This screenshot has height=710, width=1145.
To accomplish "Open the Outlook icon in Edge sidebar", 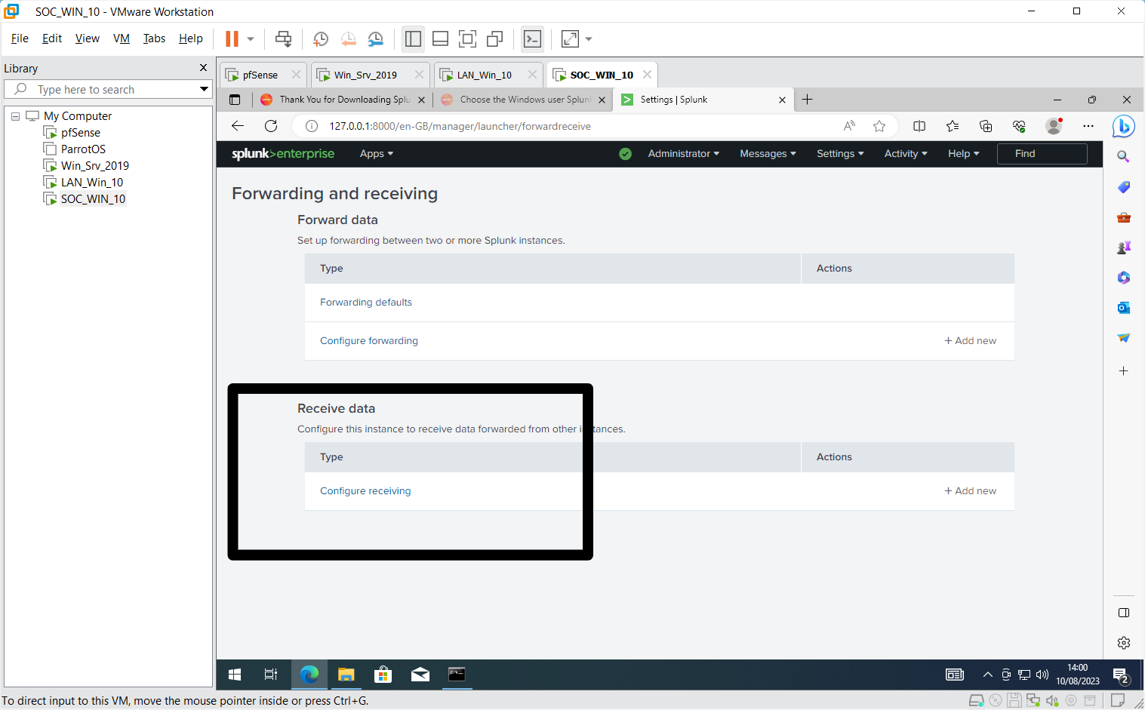I will click(x=1123, y=308).
